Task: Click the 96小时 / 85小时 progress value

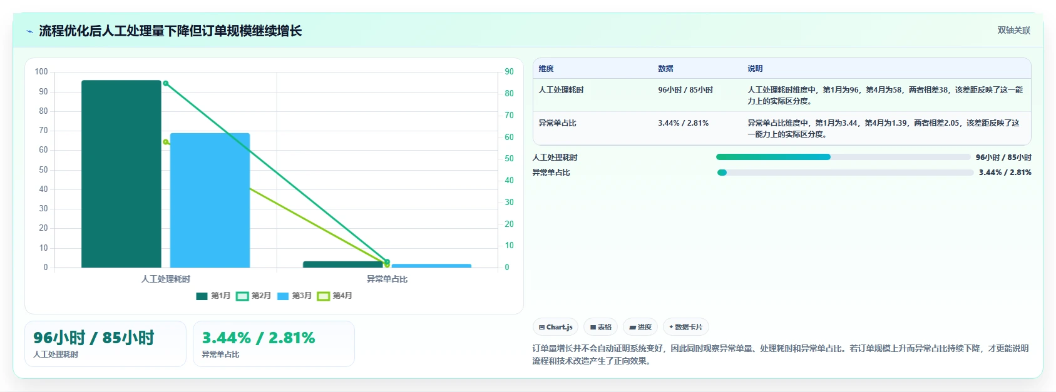Action: point(1003,158)
